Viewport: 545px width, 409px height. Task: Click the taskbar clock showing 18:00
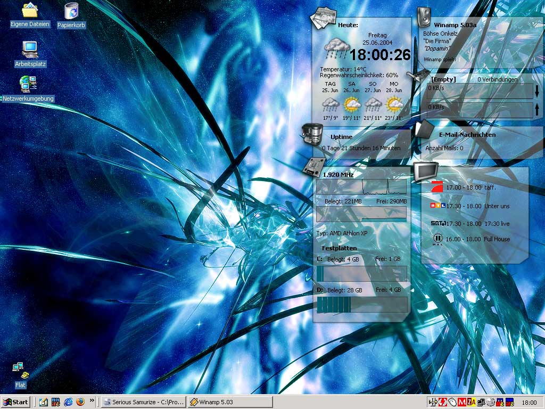coord(529,403)
